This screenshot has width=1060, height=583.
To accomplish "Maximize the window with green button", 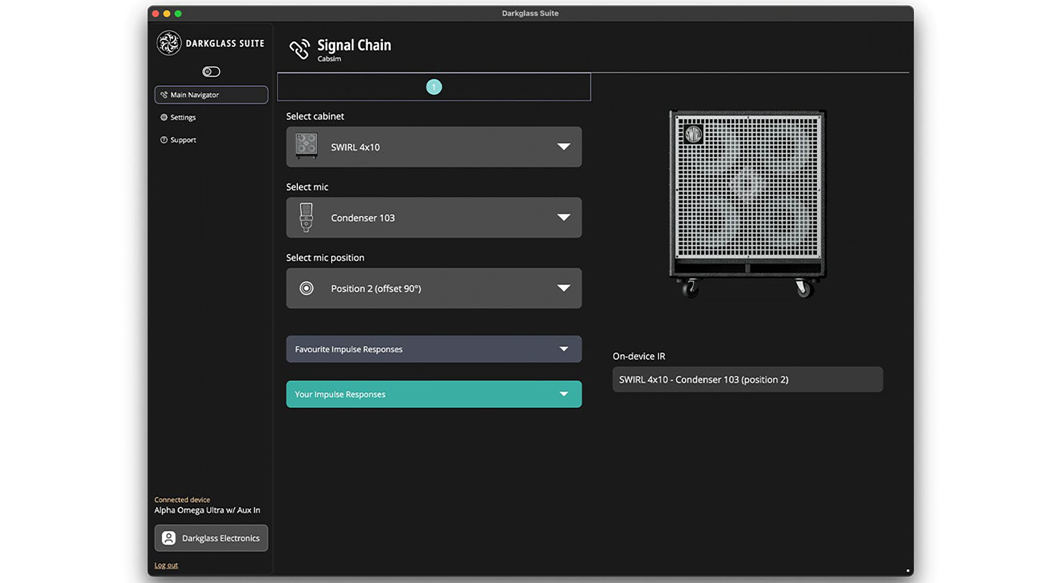I will click(x=178, y=14).
